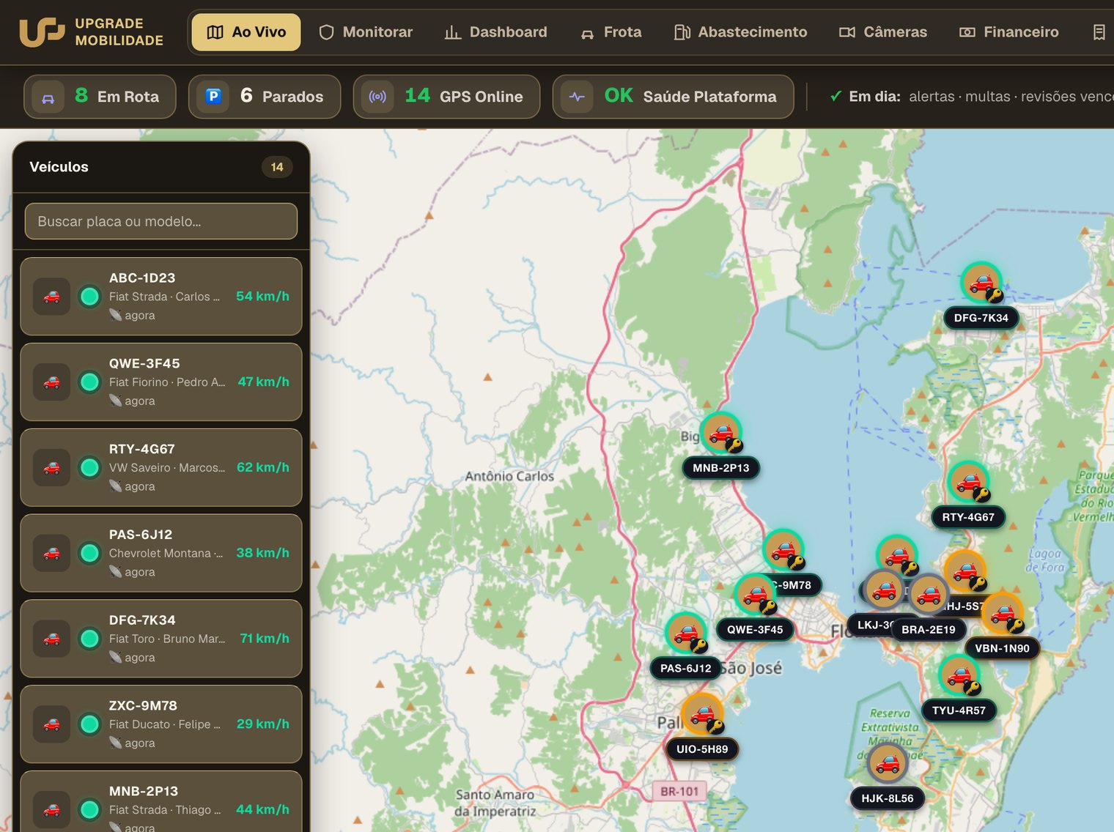
Task: Select vehicle ABC-1D23 in the list
Action: click(x=161, y=297)
